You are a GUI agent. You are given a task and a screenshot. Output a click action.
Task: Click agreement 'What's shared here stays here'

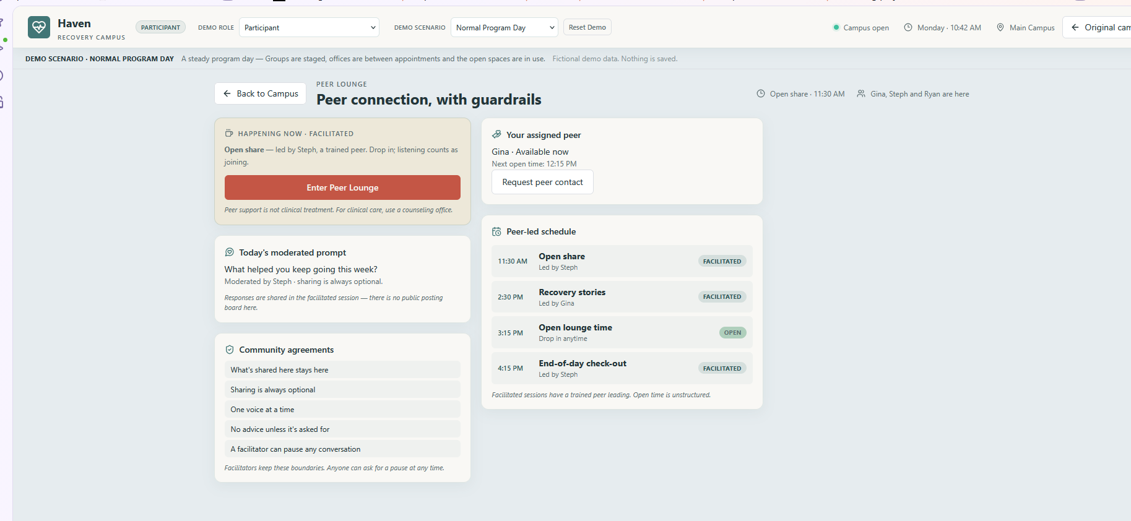point(342,369)
